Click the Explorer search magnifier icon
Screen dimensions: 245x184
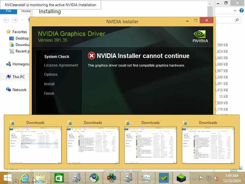coord(237,20)
